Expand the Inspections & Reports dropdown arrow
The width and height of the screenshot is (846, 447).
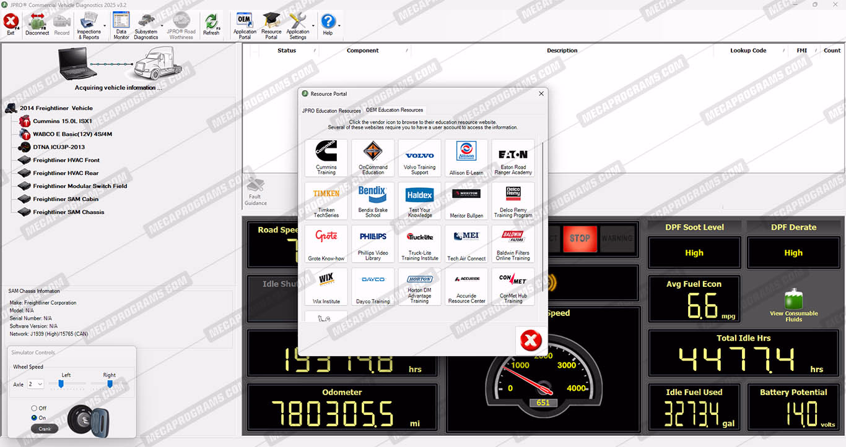105,27
